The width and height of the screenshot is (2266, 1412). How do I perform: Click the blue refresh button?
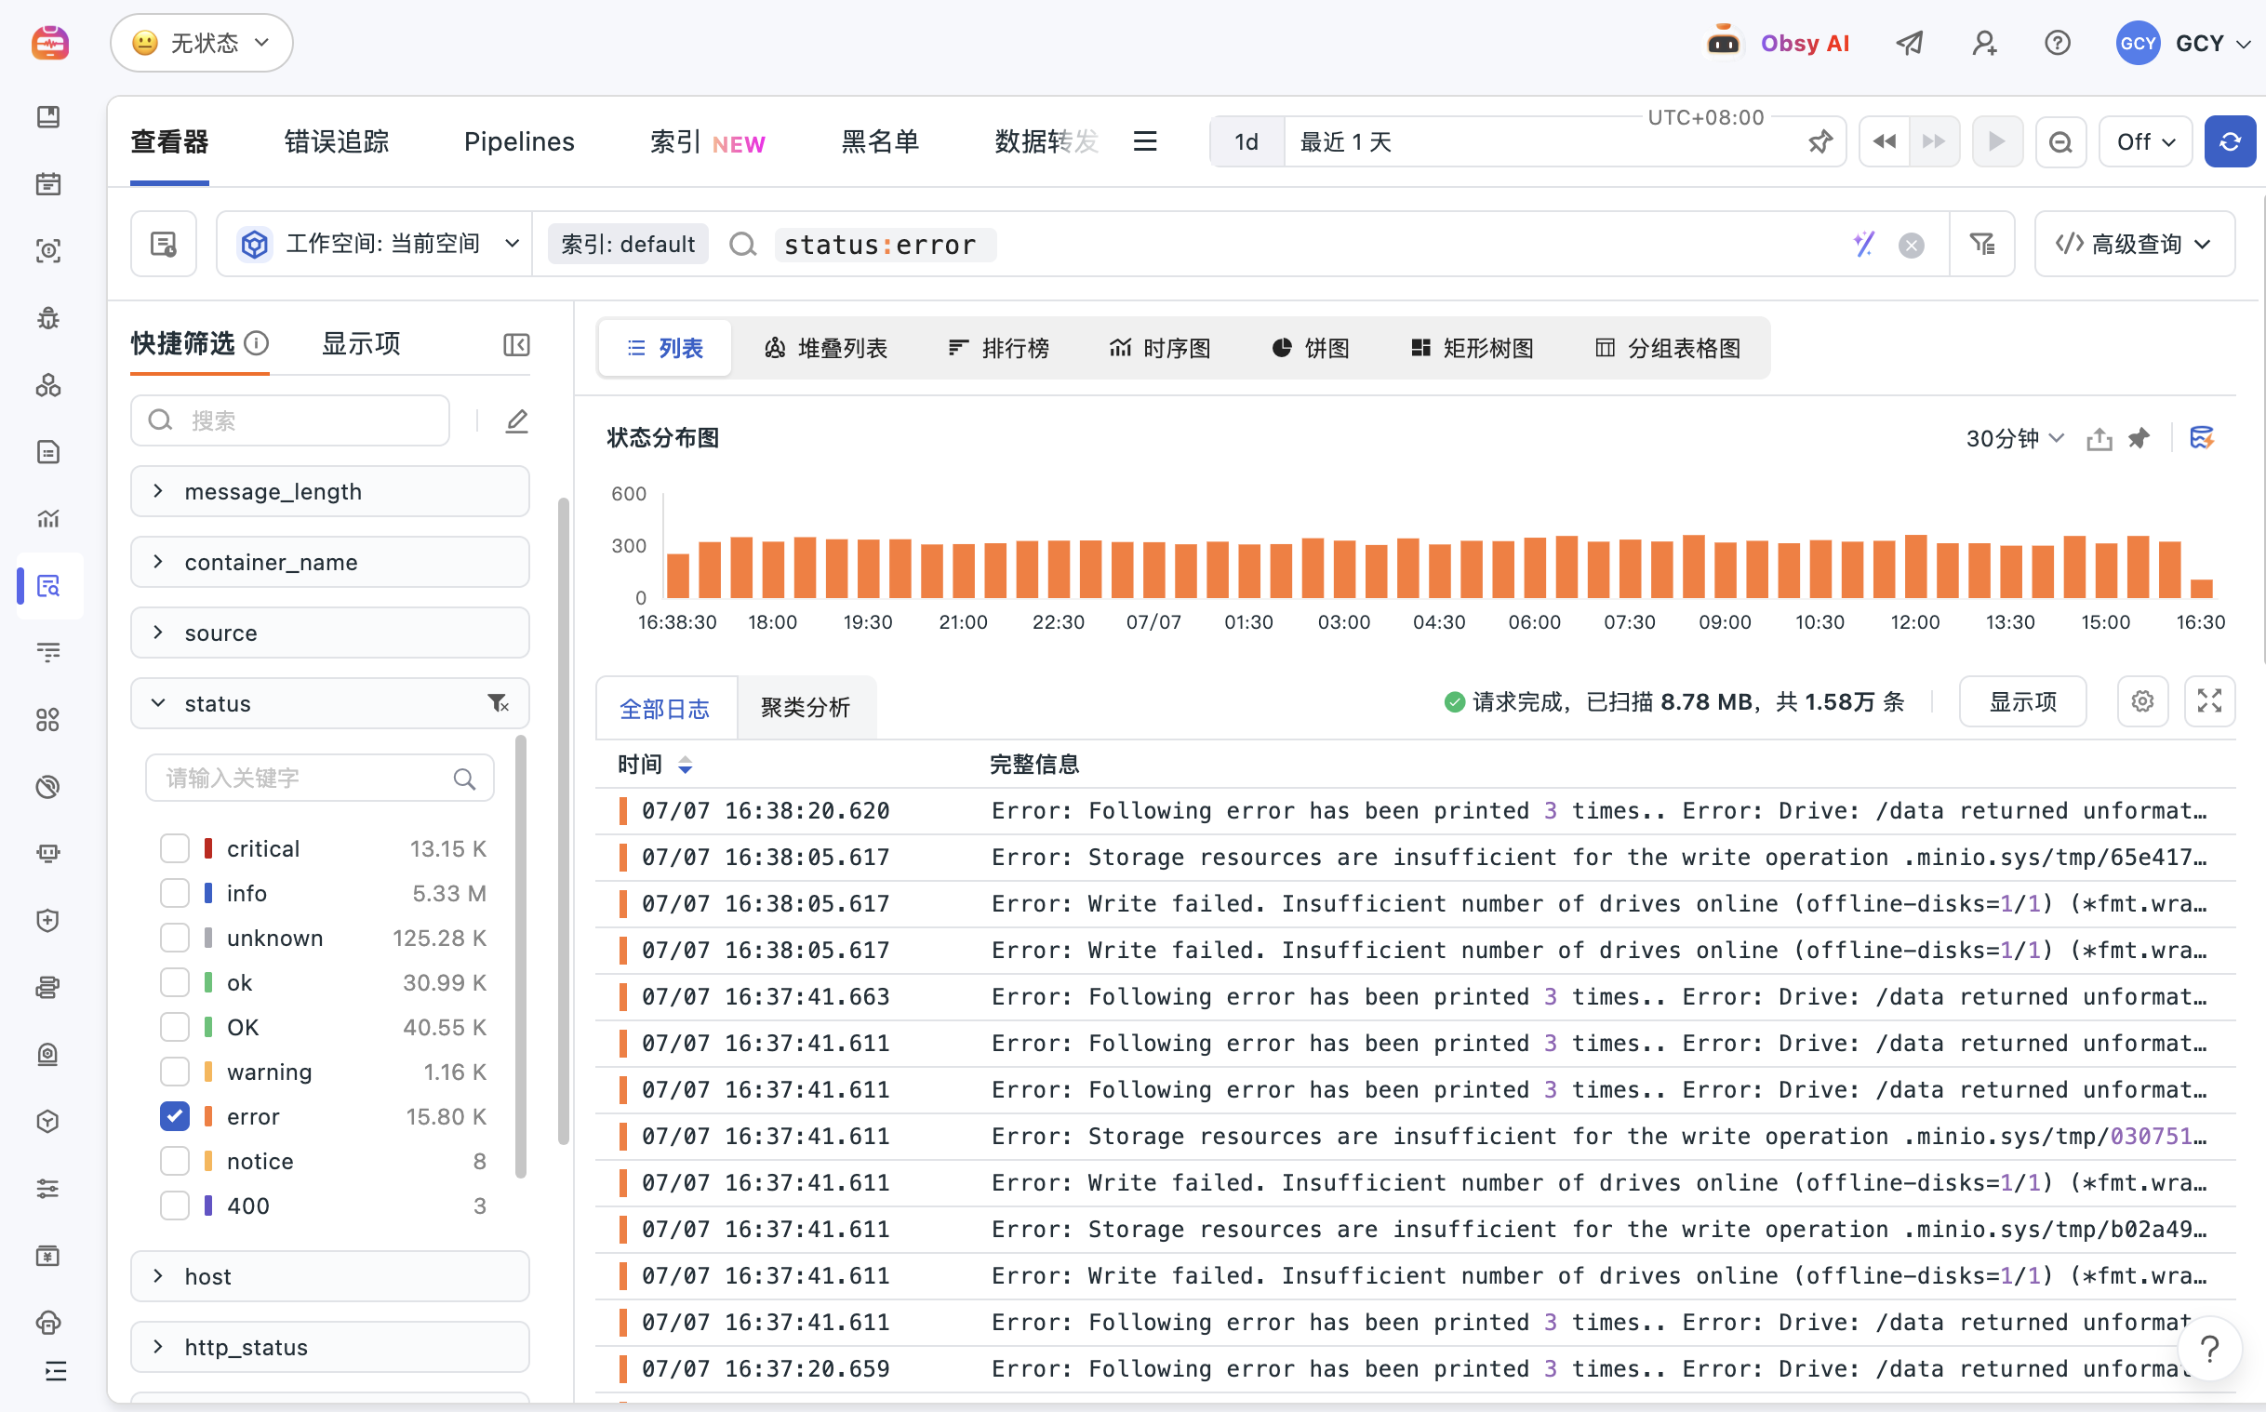[2229, 142]
